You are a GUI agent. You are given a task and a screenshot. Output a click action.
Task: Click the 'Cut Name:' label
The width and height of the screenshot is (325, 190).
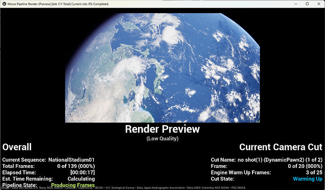click(x=223, y=160)
